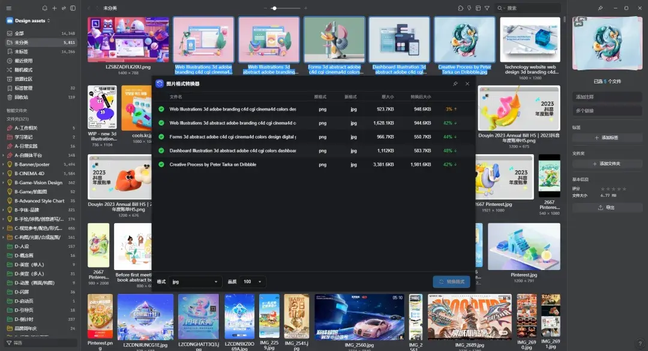Click the filter funnel icon in top toolbar
The image size is (648, 351).
tap(487, 8)
